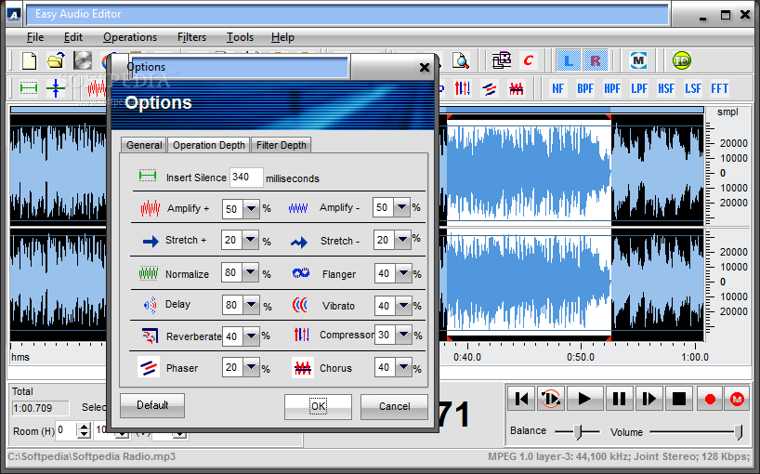Viewport: 760px width, 474px height.
Task: Toggle the loop playback button
Action: (x=551, y=399)
